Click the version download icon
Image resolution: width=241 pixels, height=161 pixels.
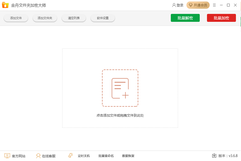[x=214, y=156]
